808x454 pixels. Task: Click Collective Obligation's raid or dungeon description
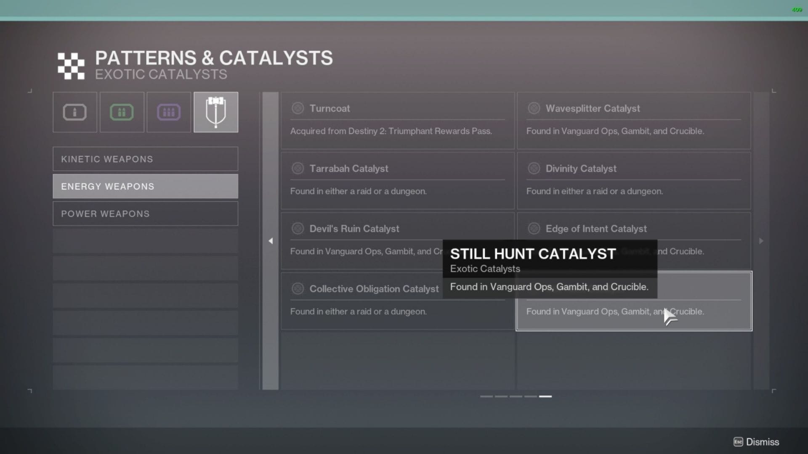tap(358, 311)
